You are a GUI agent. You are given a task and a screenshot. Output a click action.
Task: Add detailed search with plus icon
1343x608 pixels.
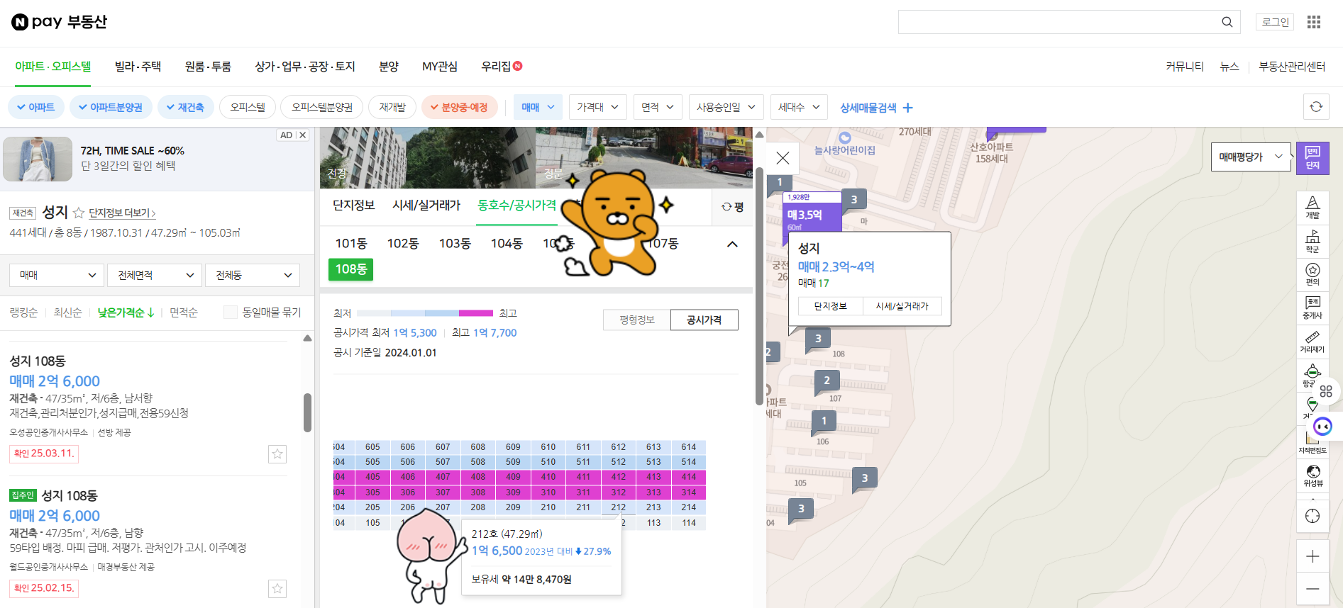(907, 108)
